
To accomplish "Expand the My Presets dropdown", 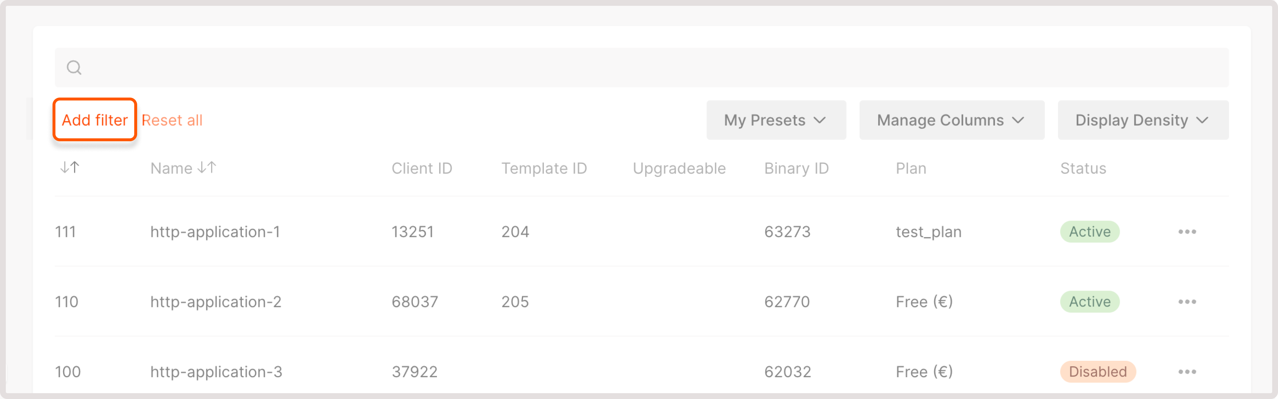I will (776, 120).
